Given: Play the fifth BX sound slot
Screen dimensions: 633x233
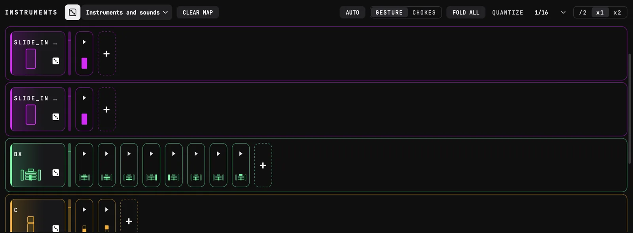Looking at the screenshot, I should (x=174, y=154).
